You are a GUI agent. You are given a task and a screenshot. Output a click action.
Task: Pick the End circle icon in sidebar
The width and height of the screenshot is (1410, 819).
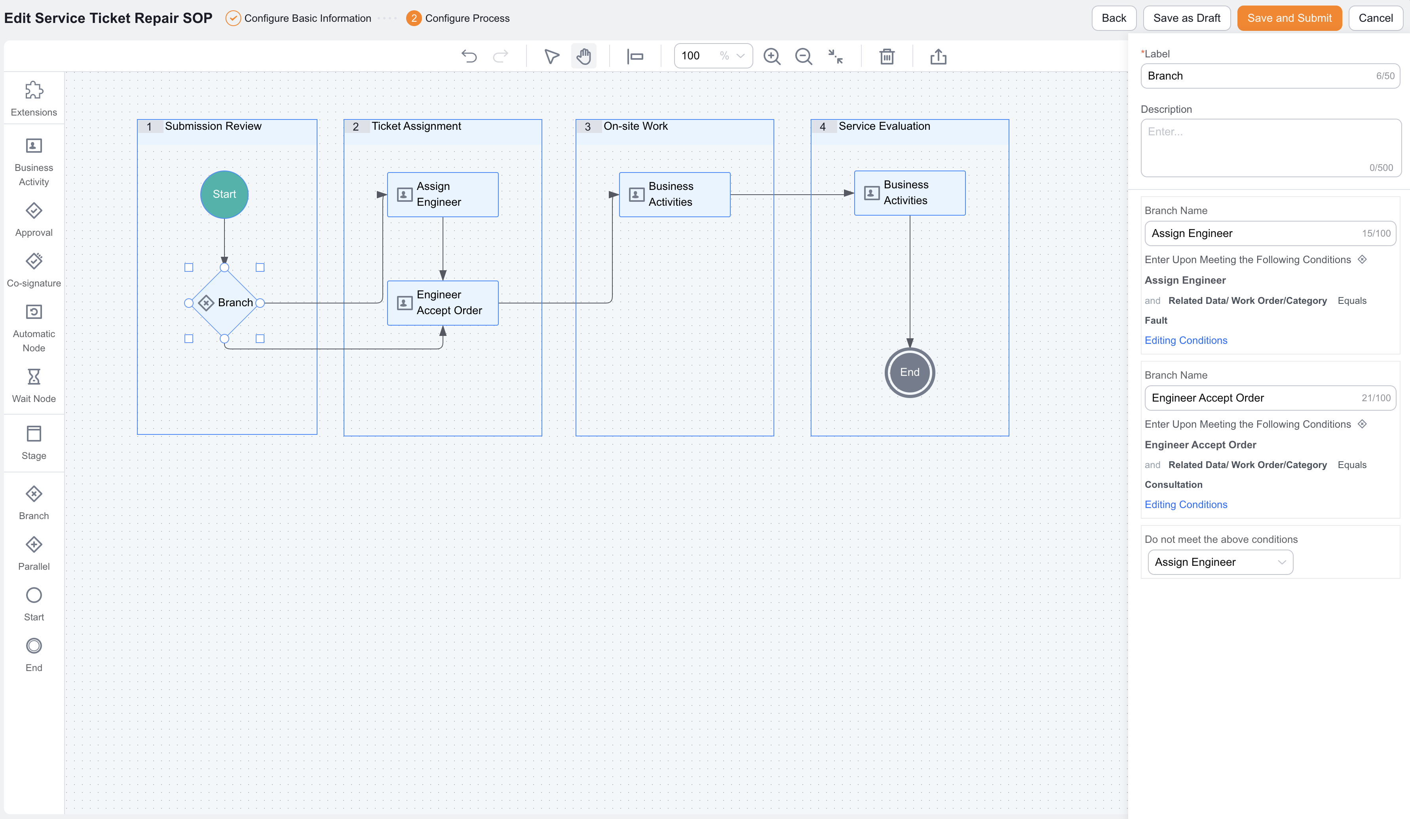(x=34, y=646)
